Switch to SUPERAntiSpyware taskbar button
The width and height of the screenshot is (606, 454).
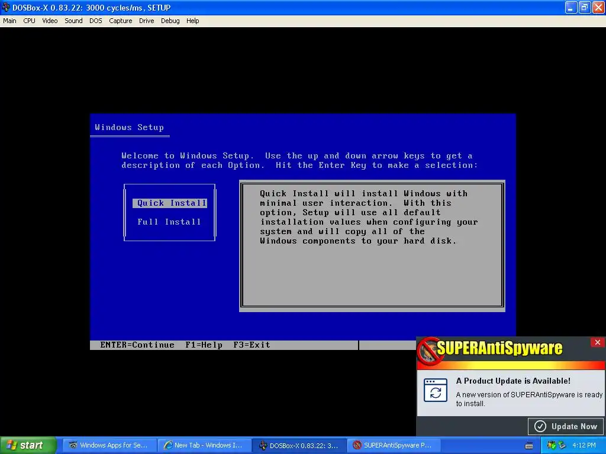[x=393, y=445]
